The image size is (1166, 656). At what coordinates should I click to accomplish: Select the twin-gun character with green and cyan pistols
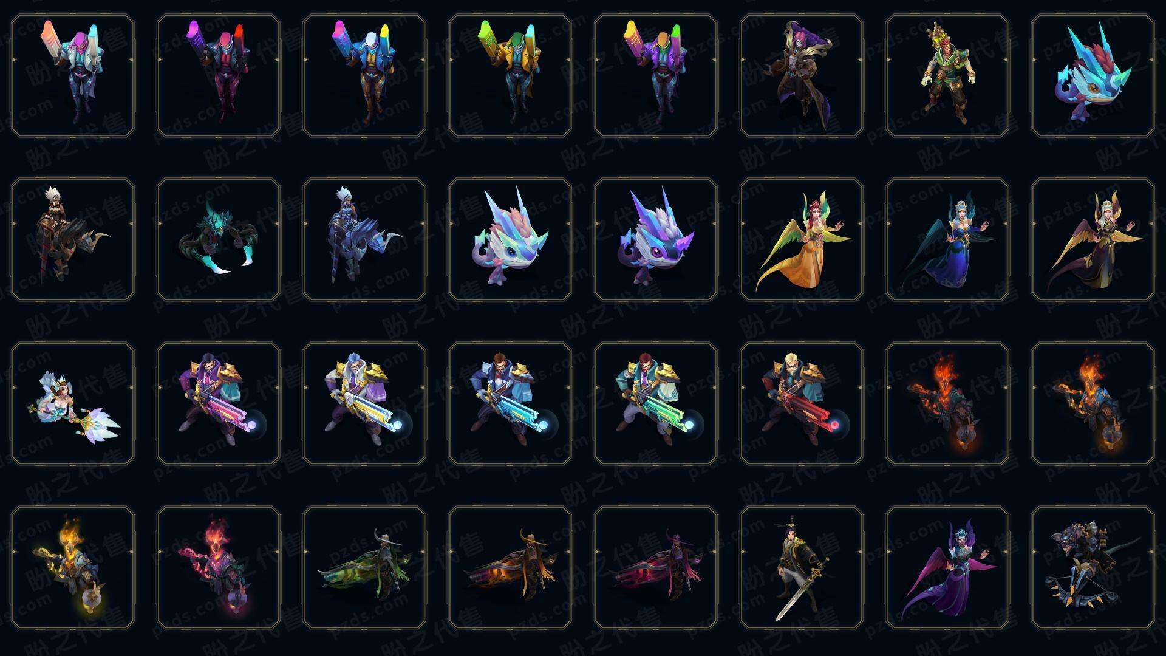point(510,75)
